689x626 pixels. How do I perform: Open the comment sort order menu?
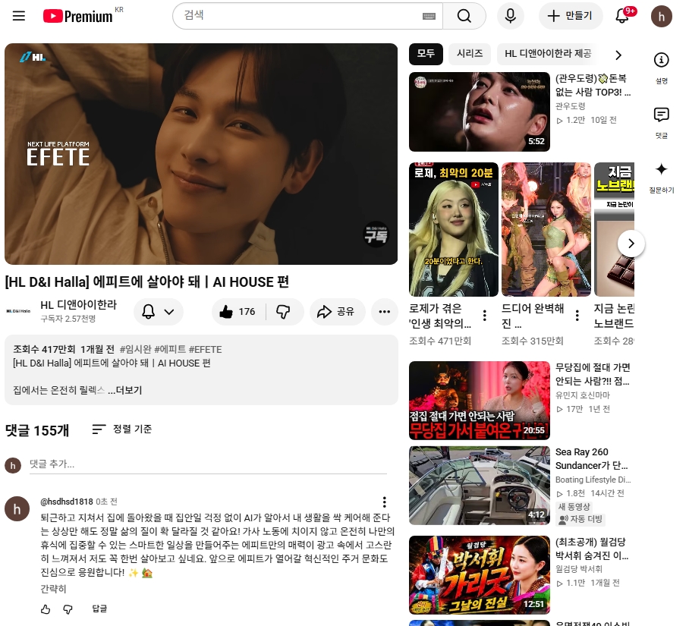pos(121,429)
